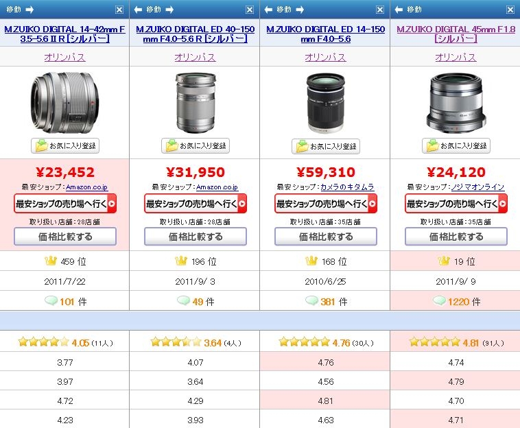520x428 pixels.
Task: Add the 40-150mm lens to favorites
Action: coord(196,146)
